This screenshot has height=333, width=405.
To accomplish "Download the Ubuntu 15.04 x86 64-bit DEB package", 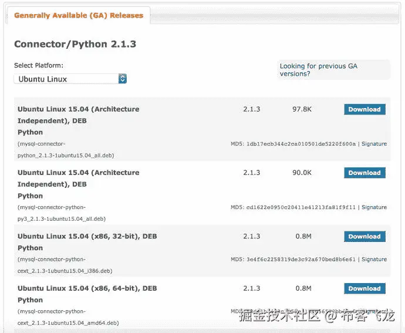I will 365,288.
